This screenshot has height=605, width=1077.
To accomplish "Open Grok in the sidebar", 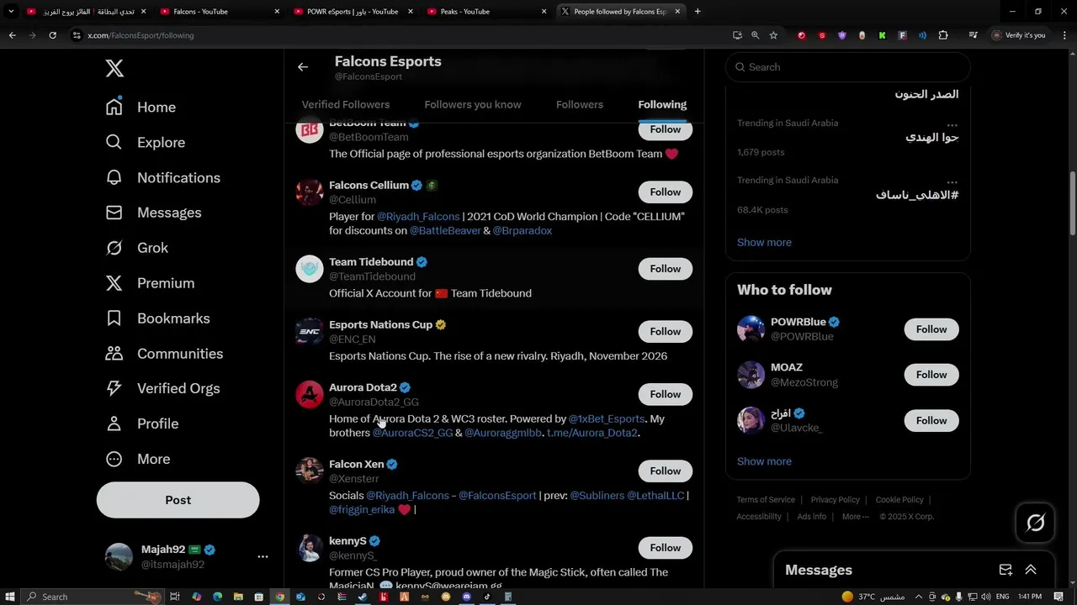I will [x=136, y=248].
